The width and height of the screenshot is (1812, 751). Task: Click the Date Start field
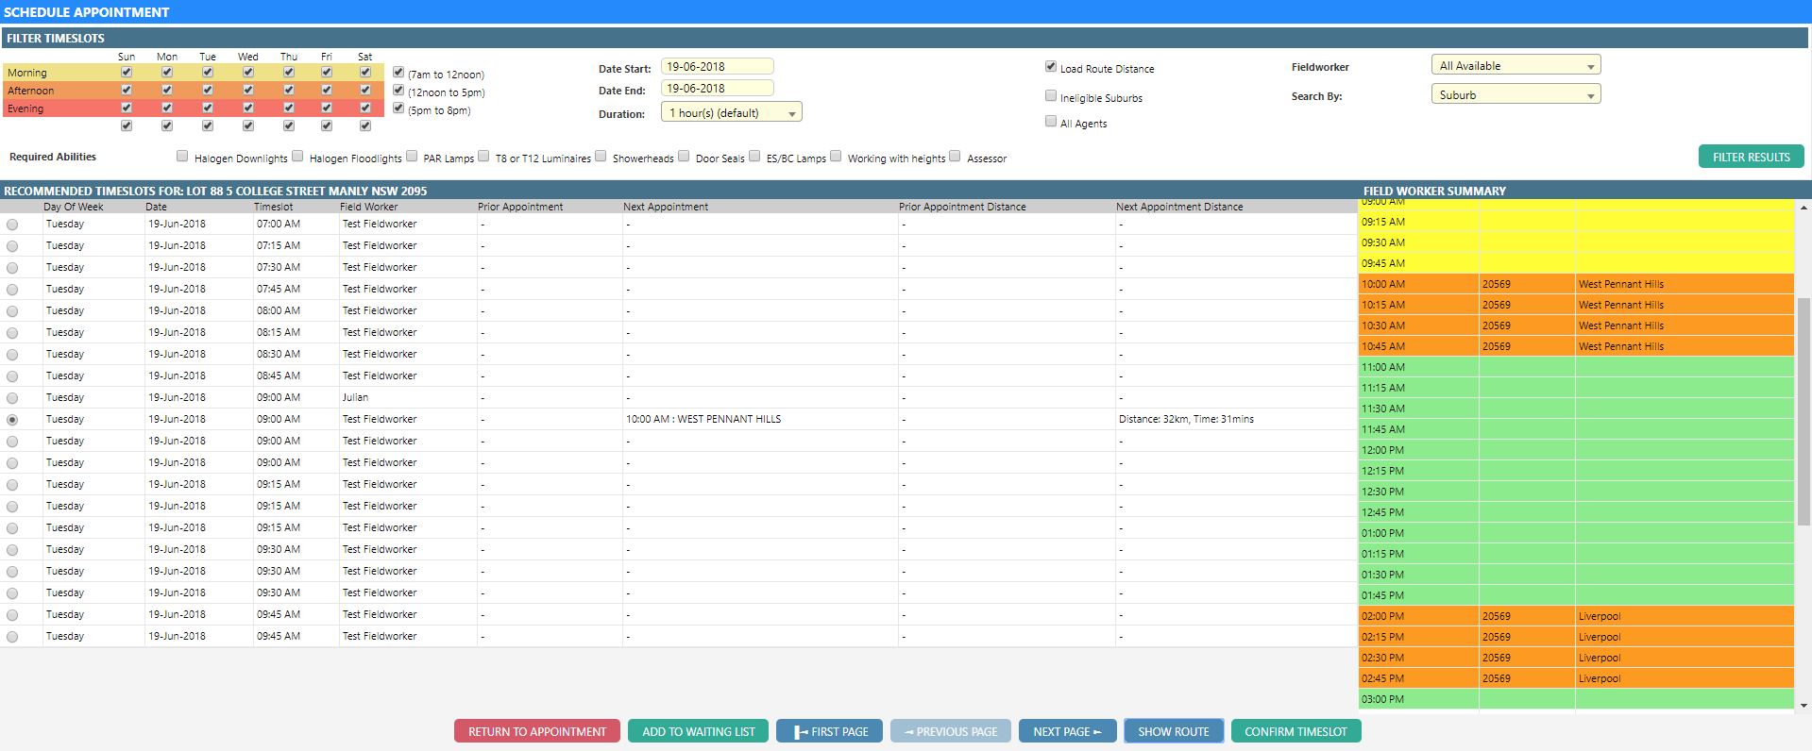click(x=717, y=67)
